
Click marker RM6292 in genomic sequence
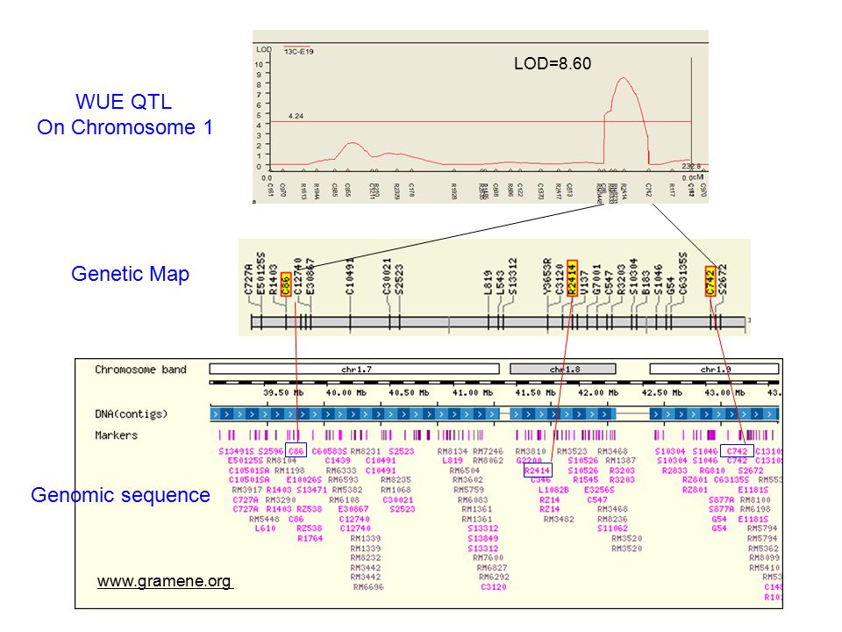[494, 577]
